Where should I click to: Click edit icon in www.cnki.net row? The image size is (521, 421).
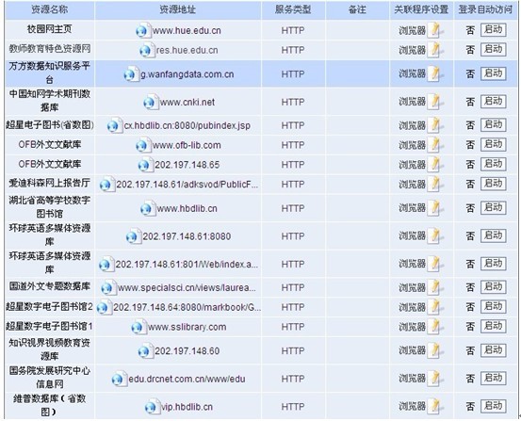[x=435, y=102]
